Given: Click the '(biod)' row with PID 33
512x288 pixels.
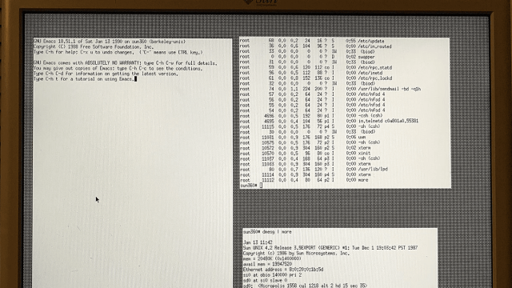Looking at the screenshot, I should 307,51.
